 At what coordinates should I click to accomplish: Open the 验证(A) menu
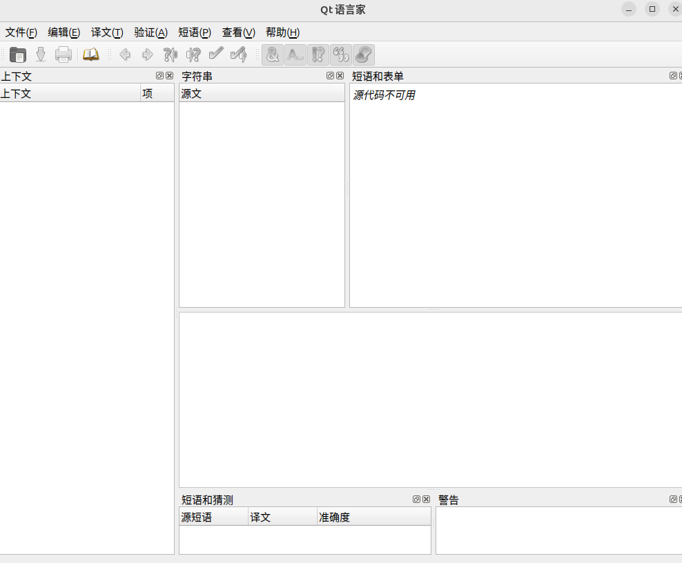click(x=151, y=32)
